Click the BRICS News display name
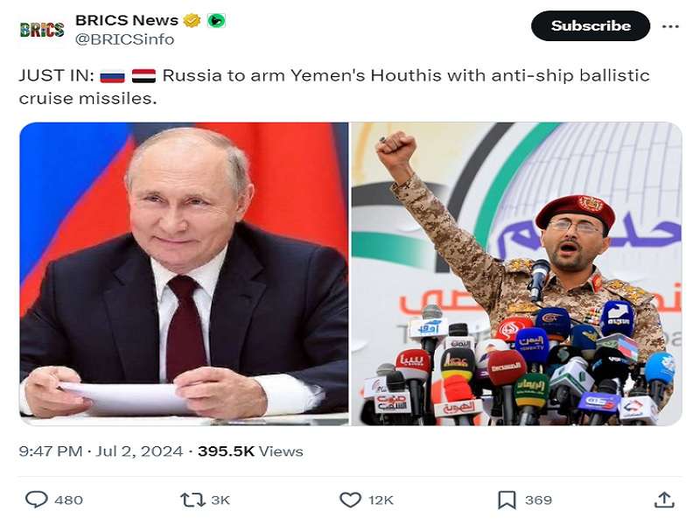 [x=127, y=19]
